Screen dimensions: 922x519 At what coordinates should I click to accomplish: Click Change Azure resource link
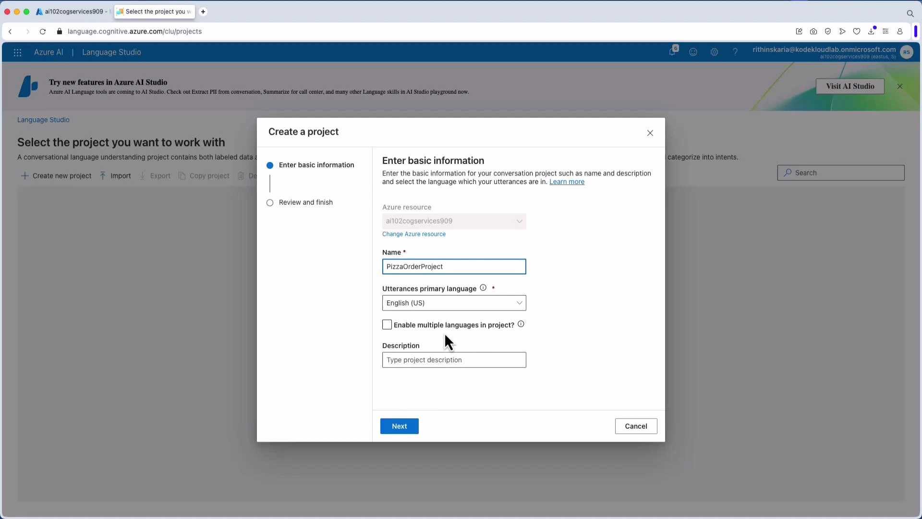click(413, 234)
